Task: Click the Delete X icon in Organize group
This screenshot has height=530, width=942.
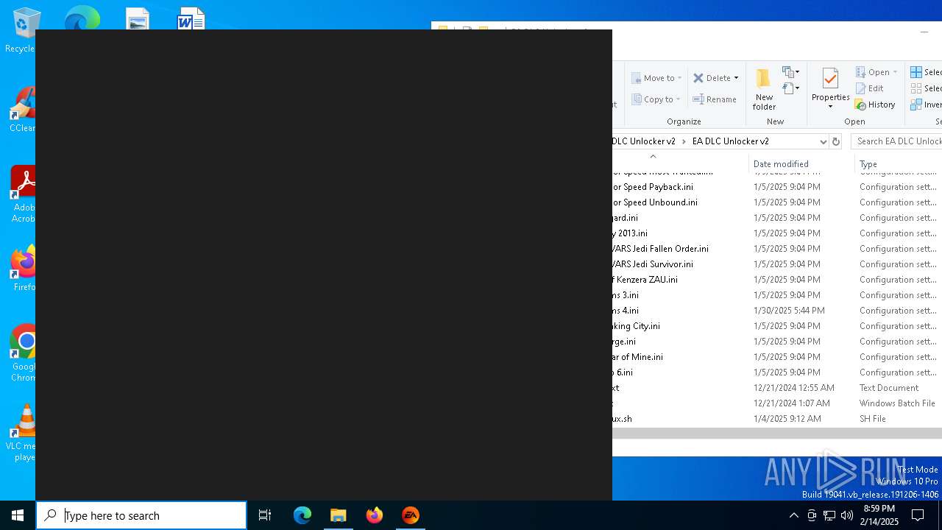Action: (x=698, y=77)
